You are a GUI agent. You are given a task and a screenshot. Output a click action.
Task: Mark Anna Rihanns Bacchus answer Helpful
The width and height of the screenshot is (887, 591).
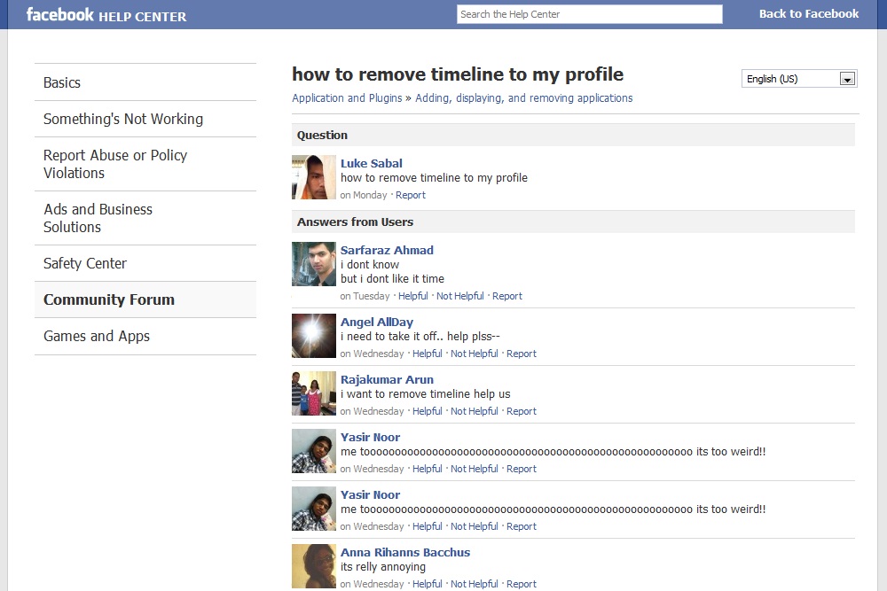pyautogui.click(x=428, y=584)
